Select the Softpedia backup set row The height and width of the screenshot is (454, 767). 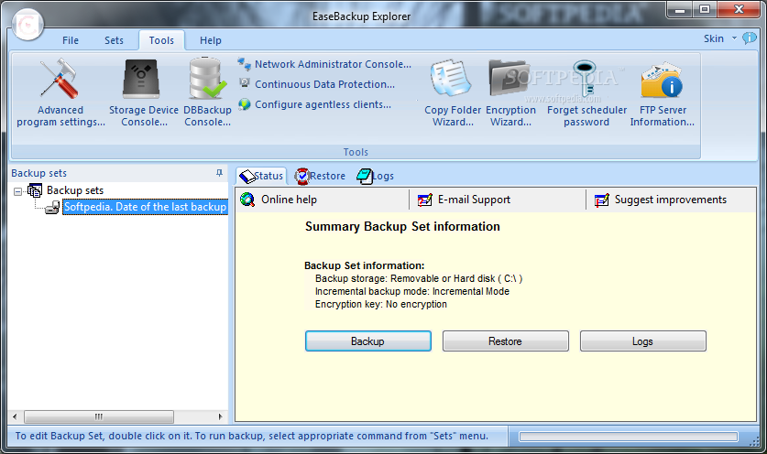(146, 207)
